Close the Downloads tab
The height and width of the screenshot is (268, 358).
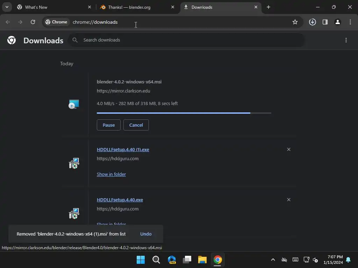(256, 7)
